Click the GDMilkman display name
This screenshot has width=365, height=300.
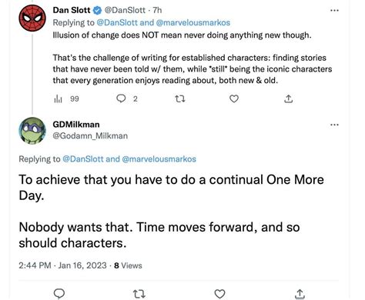tap(76, 125)
